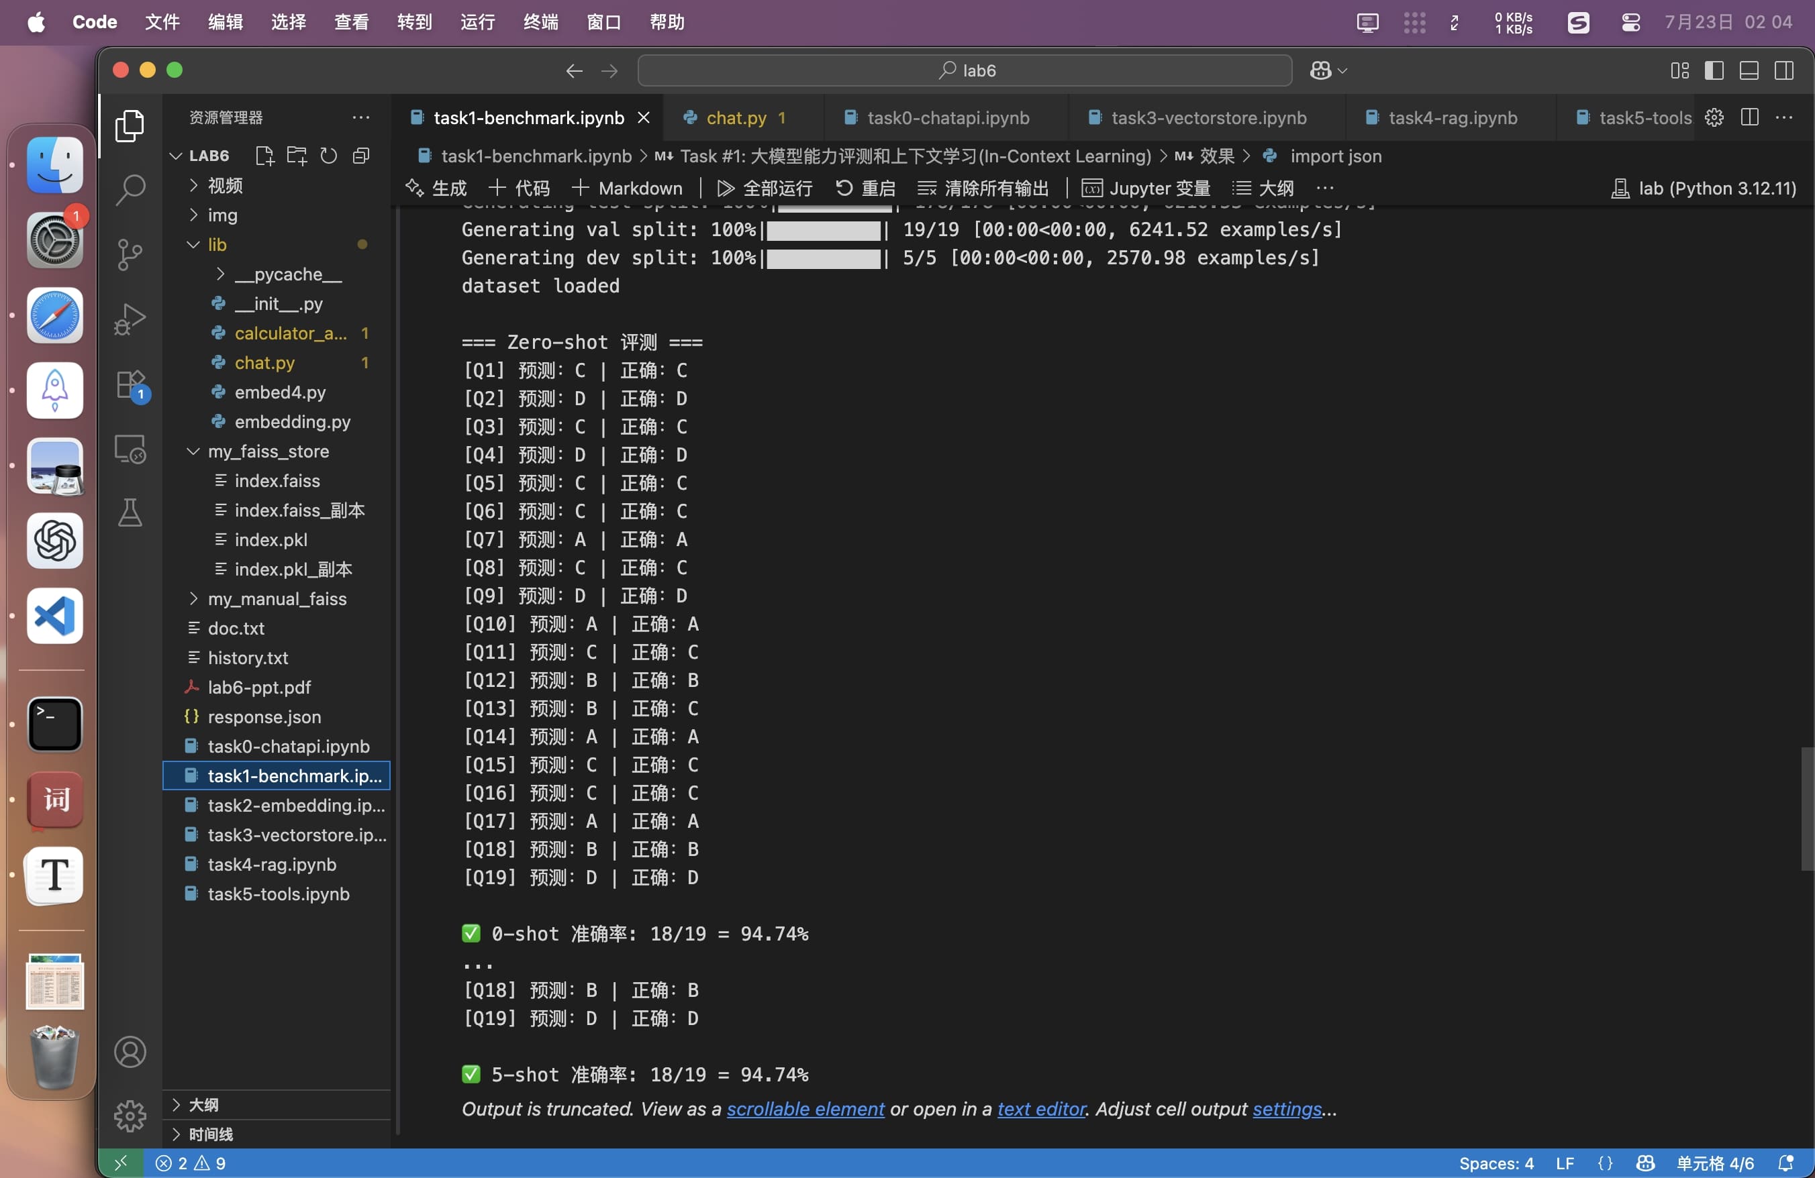Image resolution: width=1815 pixels, height=1178 pixels.
Task: Toggle the bottom panel visibility
Action: click(x=1749, y=71)
